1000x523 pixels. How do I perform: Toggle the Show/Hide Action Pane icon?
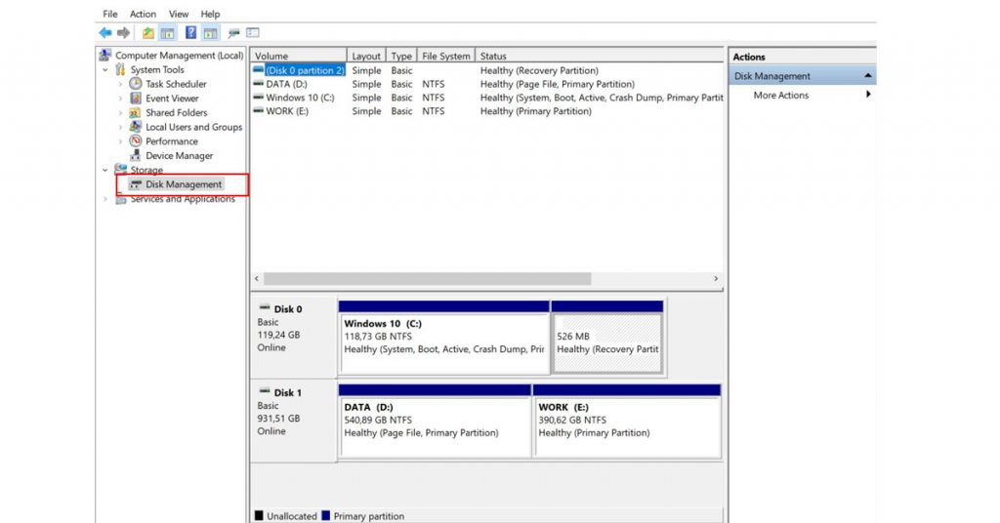coord(211,32)
